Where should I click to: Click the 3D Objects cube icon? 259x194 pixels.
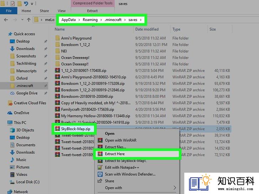point(12,130)
